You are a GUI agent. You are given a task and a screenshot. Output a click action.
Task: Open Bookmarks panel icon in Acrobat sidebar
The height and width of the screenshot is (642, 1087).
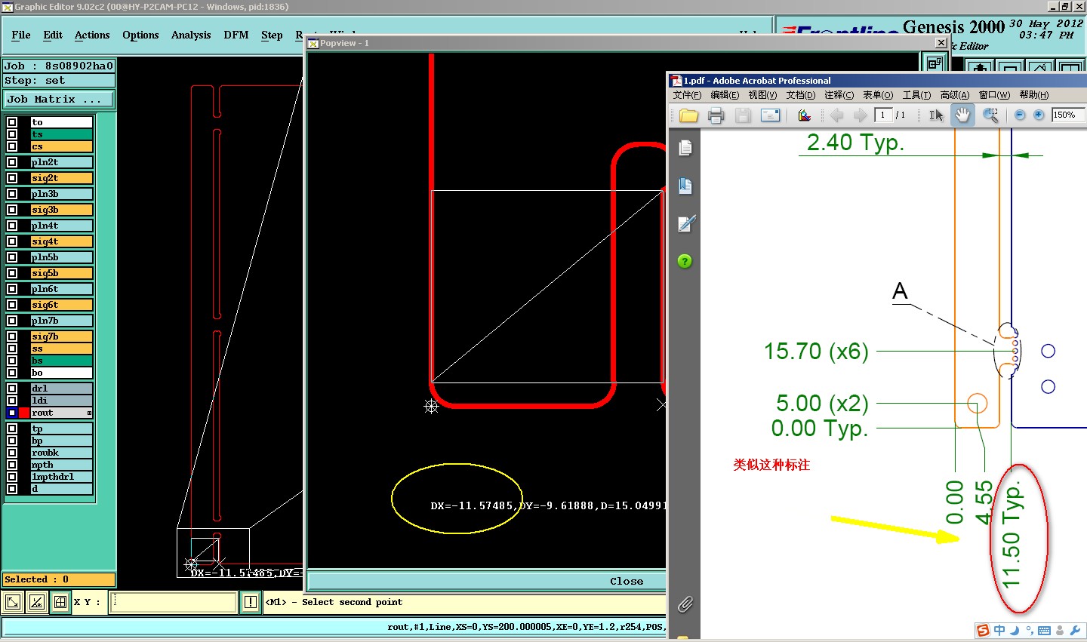685,186
